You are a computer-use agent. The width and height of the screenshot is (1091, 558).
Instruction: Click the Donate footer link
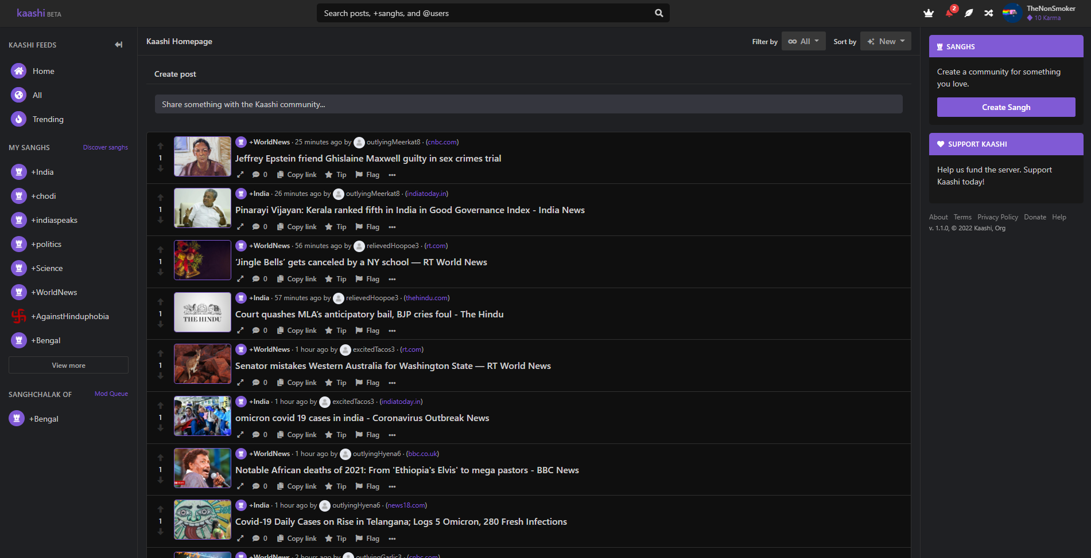[1035, 217]
